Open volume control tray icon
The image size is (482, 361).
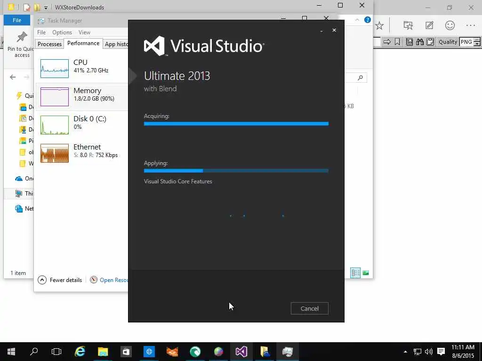(x=428, y=352)
